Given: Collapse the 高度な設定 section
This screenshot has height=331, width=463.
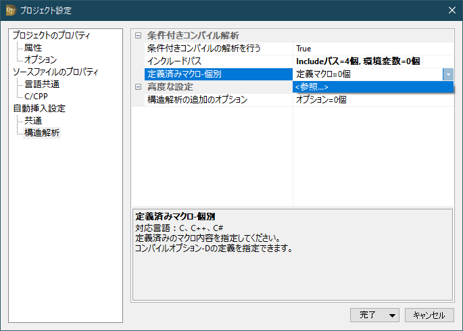Looking at the screenshot, I should pos(139,87).
